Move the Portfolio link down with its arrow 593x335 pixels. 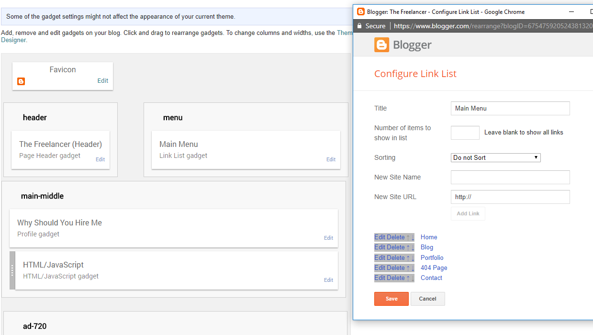(413, 258)
